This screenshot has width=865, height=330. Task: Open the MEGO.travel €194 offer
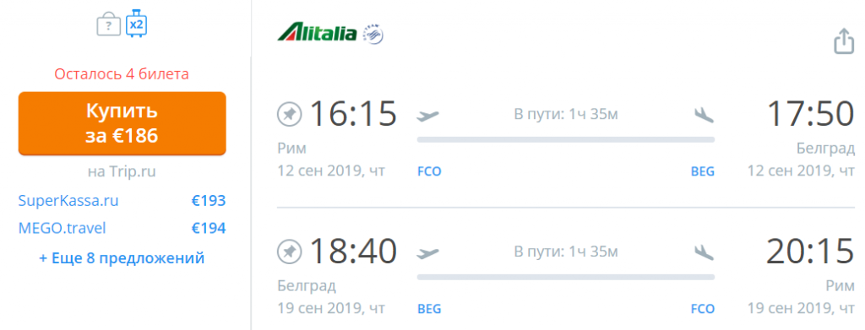tap(122, 228)
